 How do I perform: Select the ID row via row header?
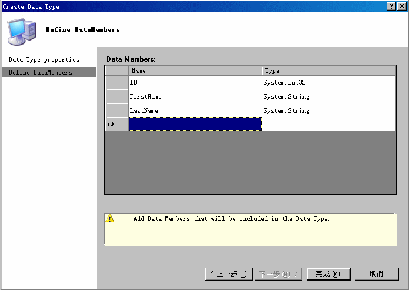117,82
